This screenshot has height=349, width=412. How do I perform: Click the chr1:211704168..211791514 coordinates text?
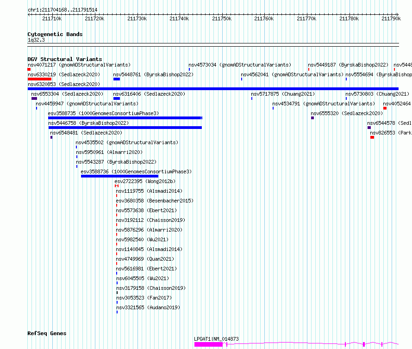pos(62,10)
